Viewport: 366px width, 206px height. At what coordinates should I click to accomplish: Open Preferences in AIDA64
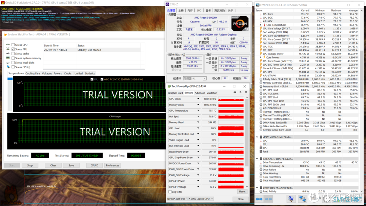[x=113, y=165]
